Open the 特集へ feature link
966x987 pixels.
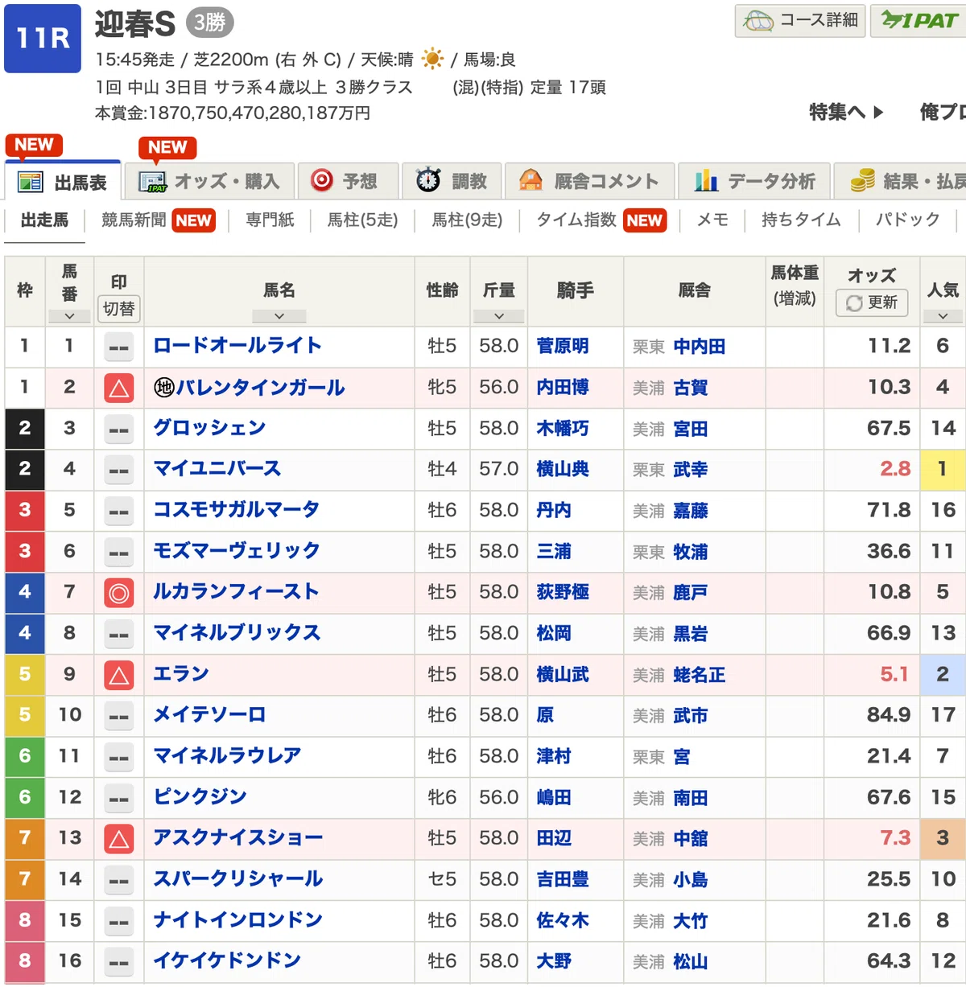coord(846,112)
